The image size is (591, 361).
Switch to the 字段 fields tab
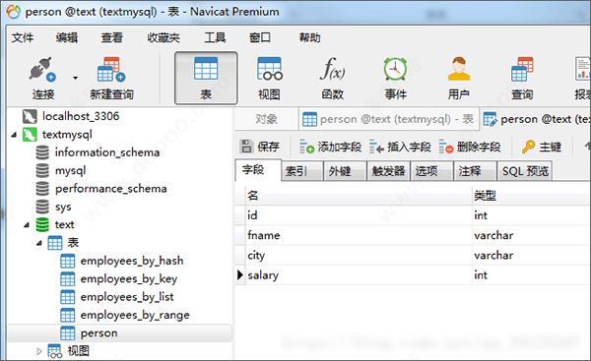(258, 170)
